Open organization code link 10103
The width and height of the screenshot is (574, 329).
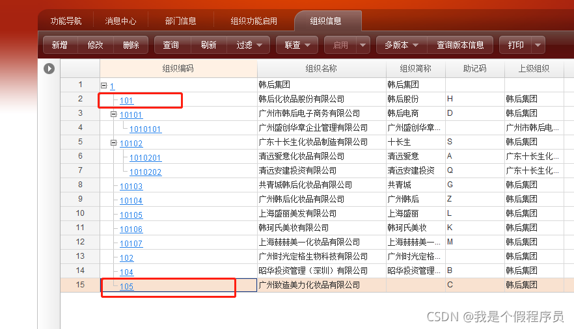pos(131,186)
